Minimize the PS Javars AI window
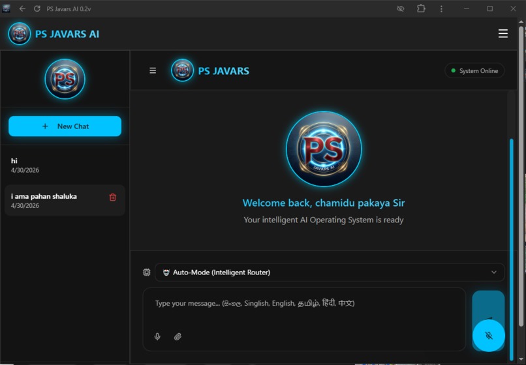 pos(467,8)
